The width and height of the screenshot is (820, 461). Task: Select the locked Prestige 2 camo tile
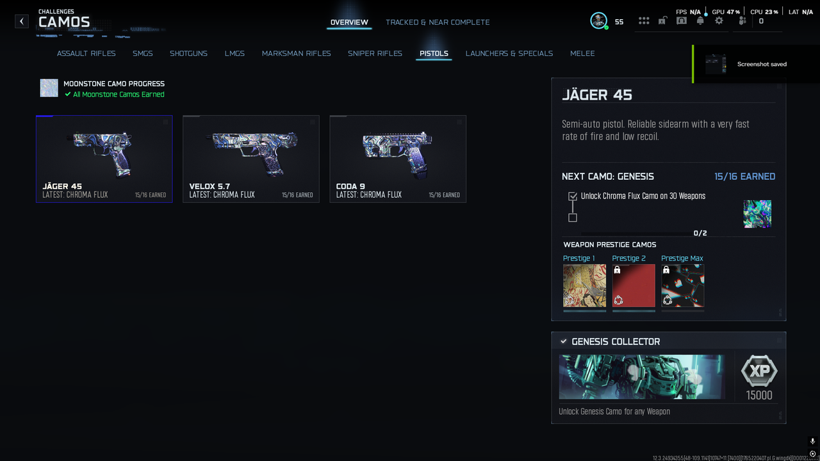634,286
